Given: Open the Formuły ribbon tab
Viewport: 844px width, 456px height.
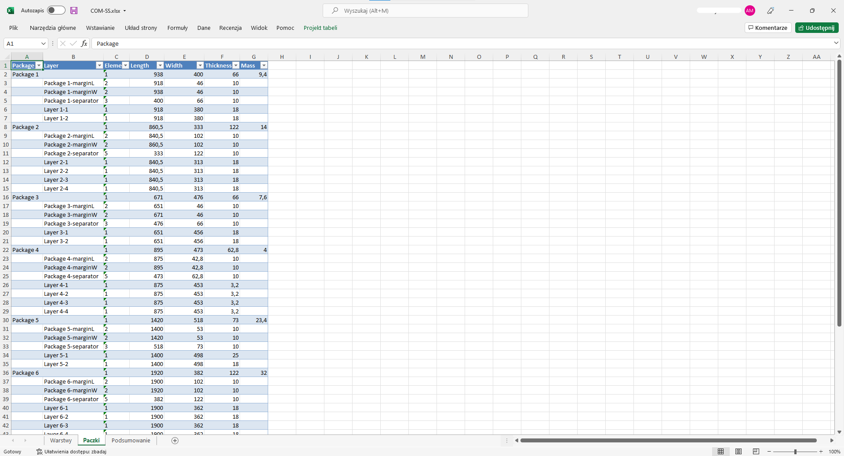Looking at the screenshot, I should point(177,28).
